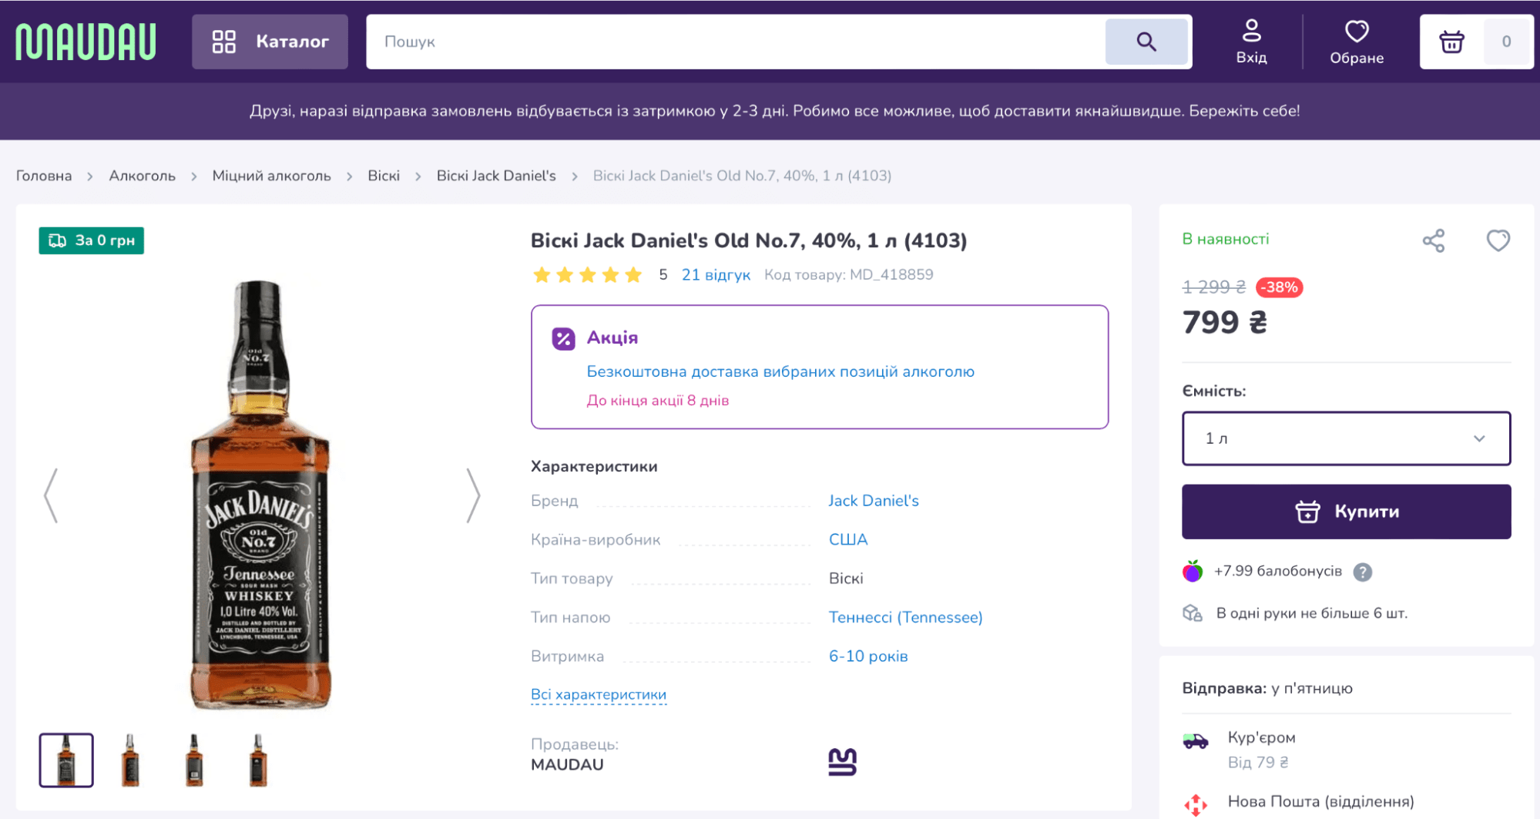
Task: Open search with the magnifier icon
Action: 1146,42
